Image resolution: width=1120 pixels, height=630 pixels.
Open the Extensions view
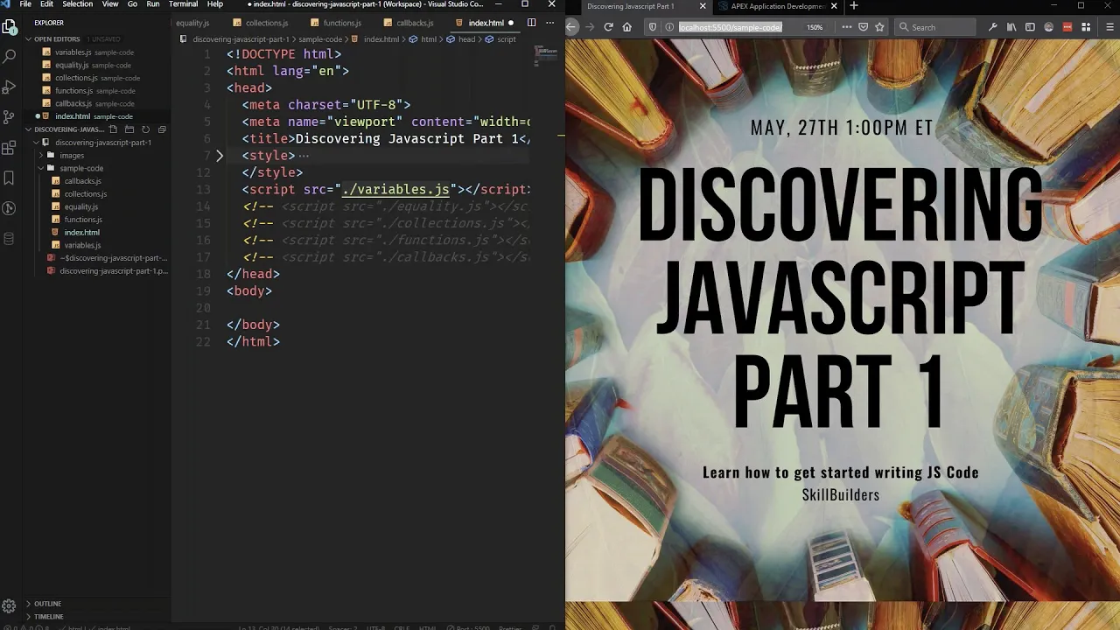(9, 147)
